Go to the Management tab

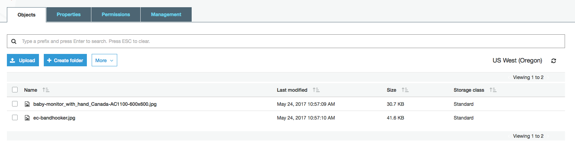point(166,14)
